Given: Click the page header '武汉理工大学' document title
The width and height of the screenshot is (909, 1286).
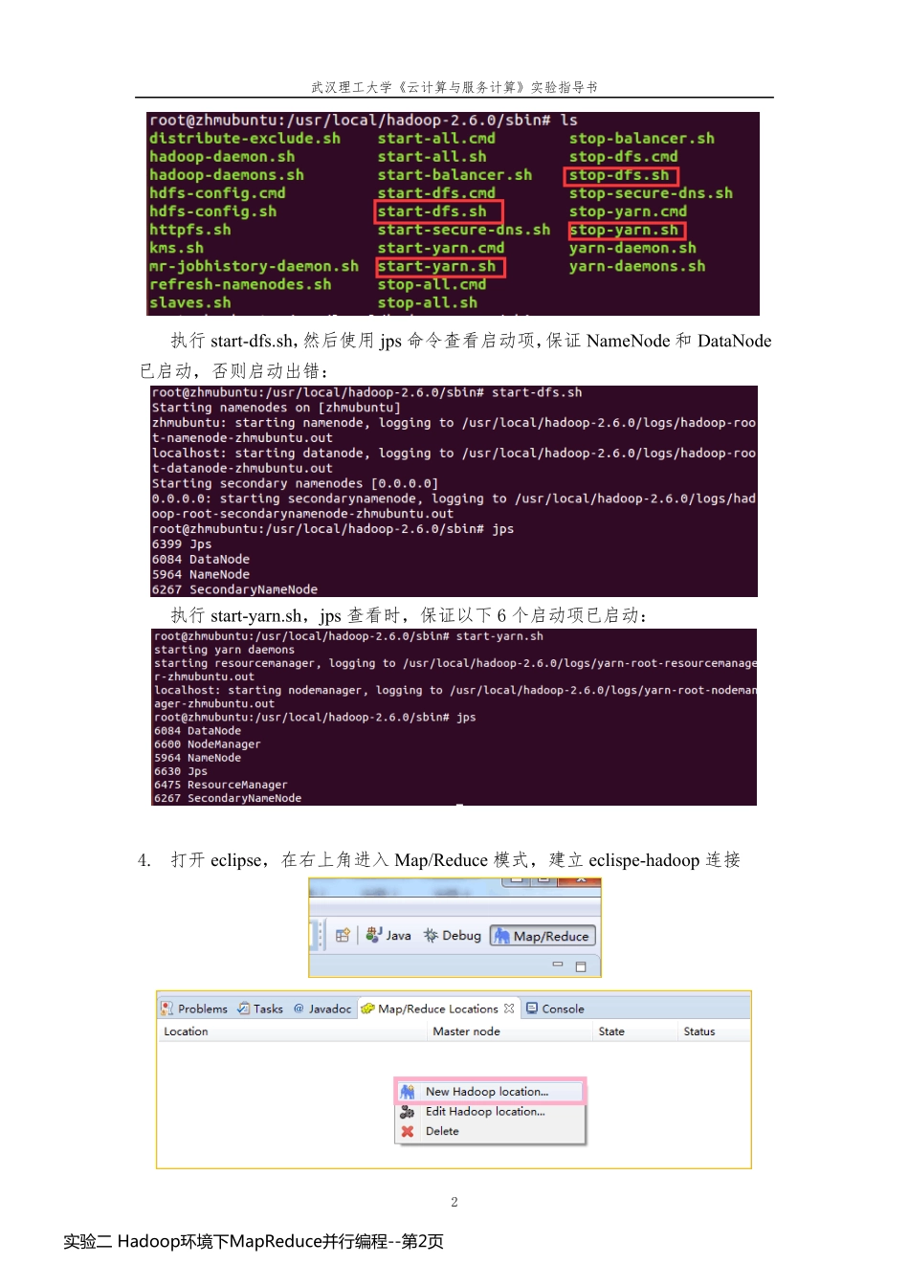Looking at the screenshot, I should point(454,87).
